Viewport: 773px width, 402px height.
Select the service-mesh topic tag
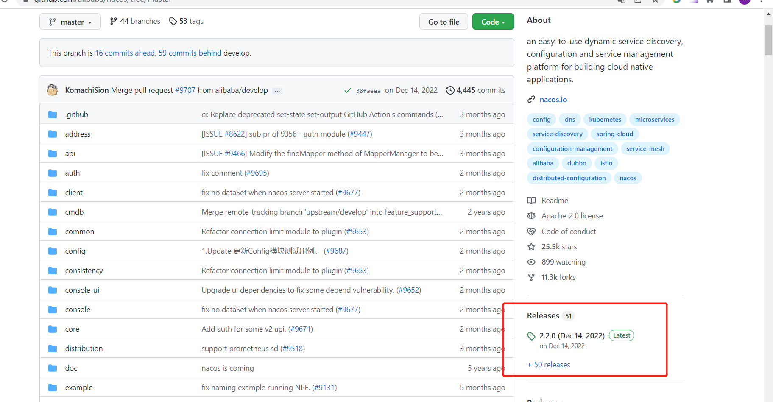pos(645,149)
